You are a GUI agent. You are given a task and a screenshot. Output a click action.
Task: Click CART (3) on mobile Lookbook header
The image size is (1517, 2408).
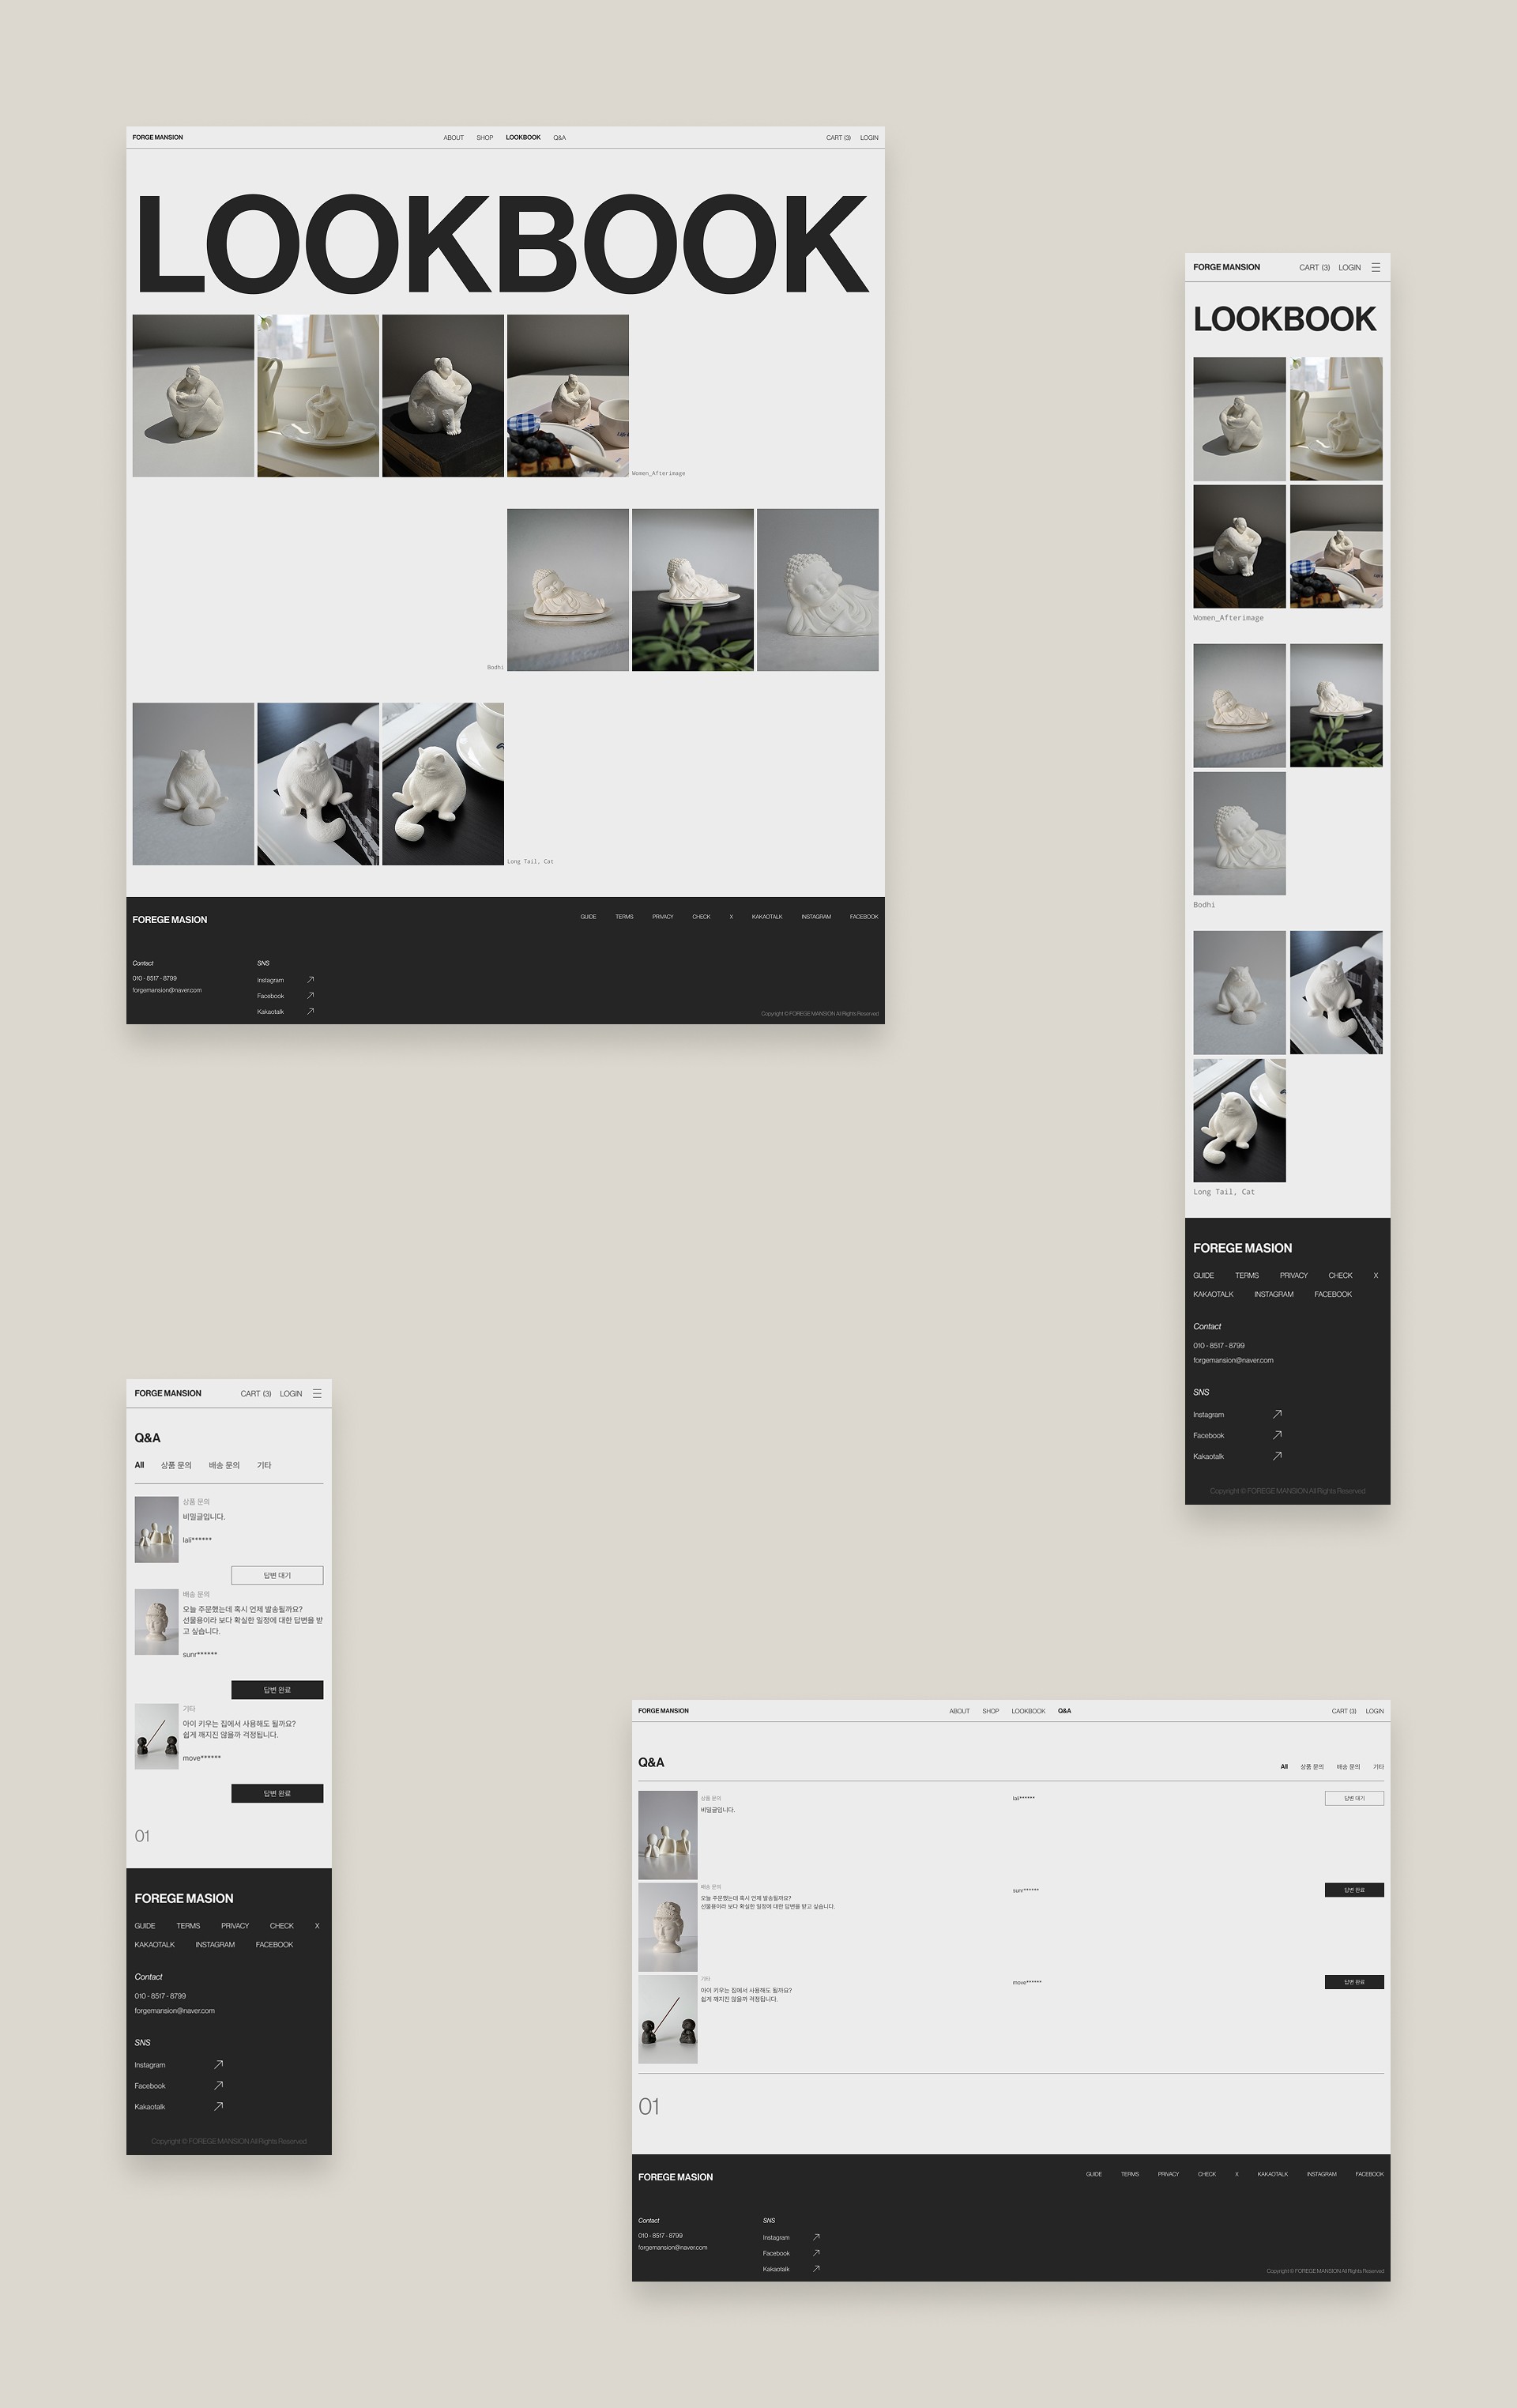(1314, 267)
